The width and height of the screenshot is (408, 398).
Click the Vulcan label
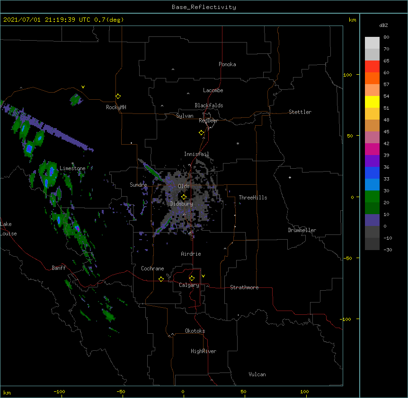pyautogui.click(x=257, y=374)
